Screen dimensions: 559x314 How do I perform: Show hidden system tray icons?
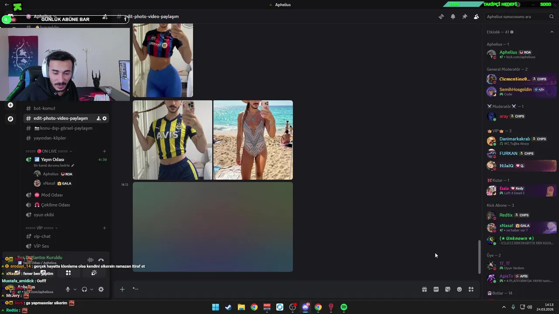tap(504, 307)
